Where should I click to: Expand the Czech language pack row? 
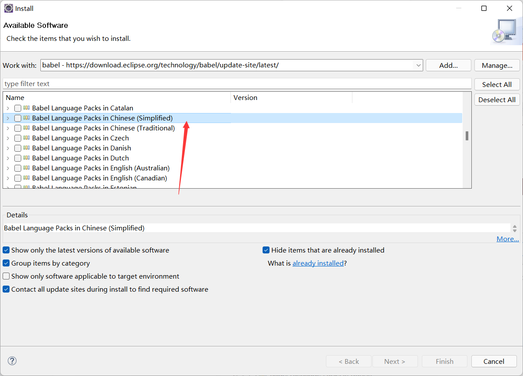click(8, 138)
